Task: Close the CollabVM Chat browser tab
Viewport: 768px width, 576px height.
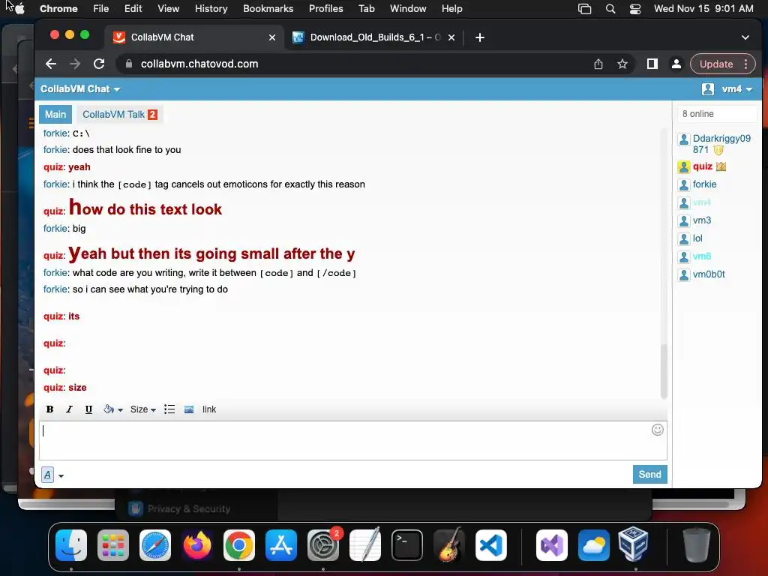Action: (271, 37)
